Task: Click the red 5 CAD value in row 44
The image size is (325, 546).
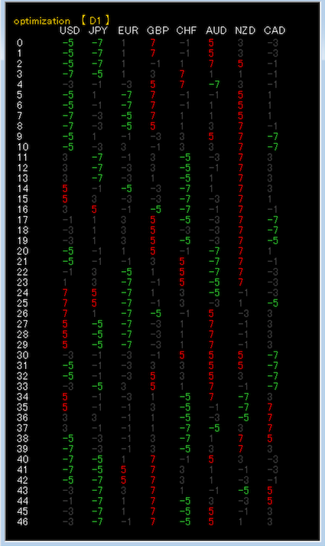Action: (x=270, y=501)
